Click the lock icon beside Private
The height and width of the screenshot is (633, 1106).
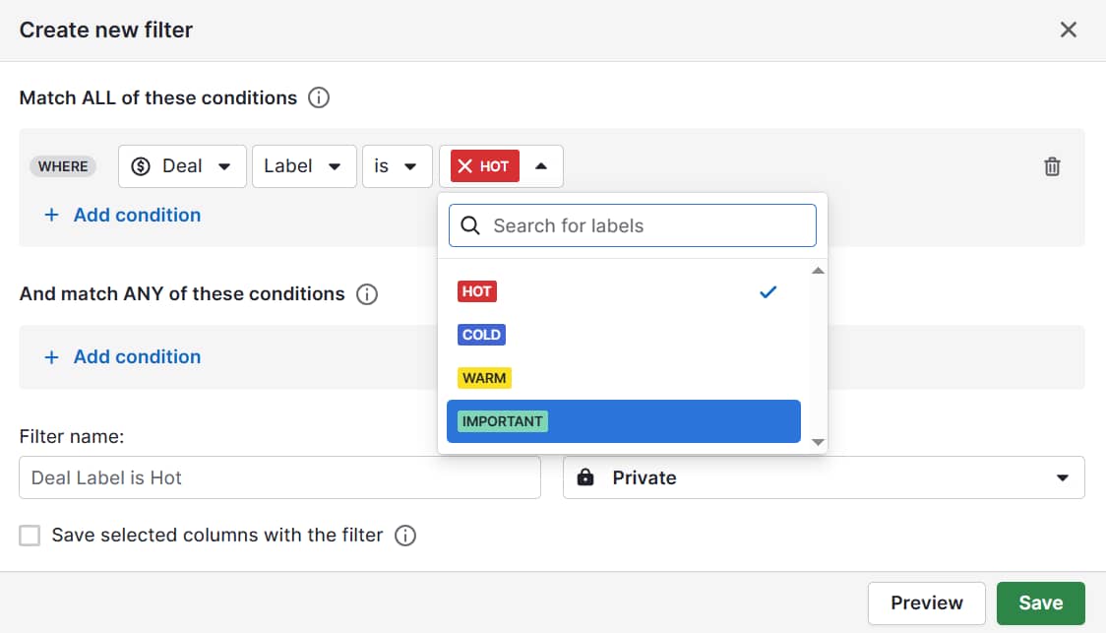point(586,477)
